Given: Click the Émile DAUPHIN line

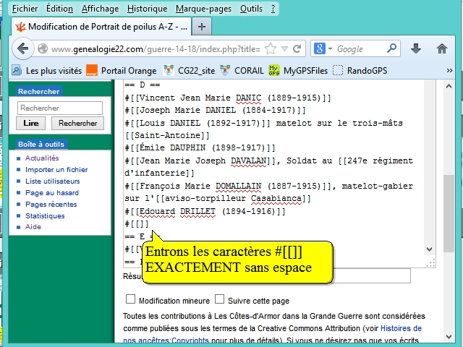Looking at the screenshot, I should (x=200, y=147).
